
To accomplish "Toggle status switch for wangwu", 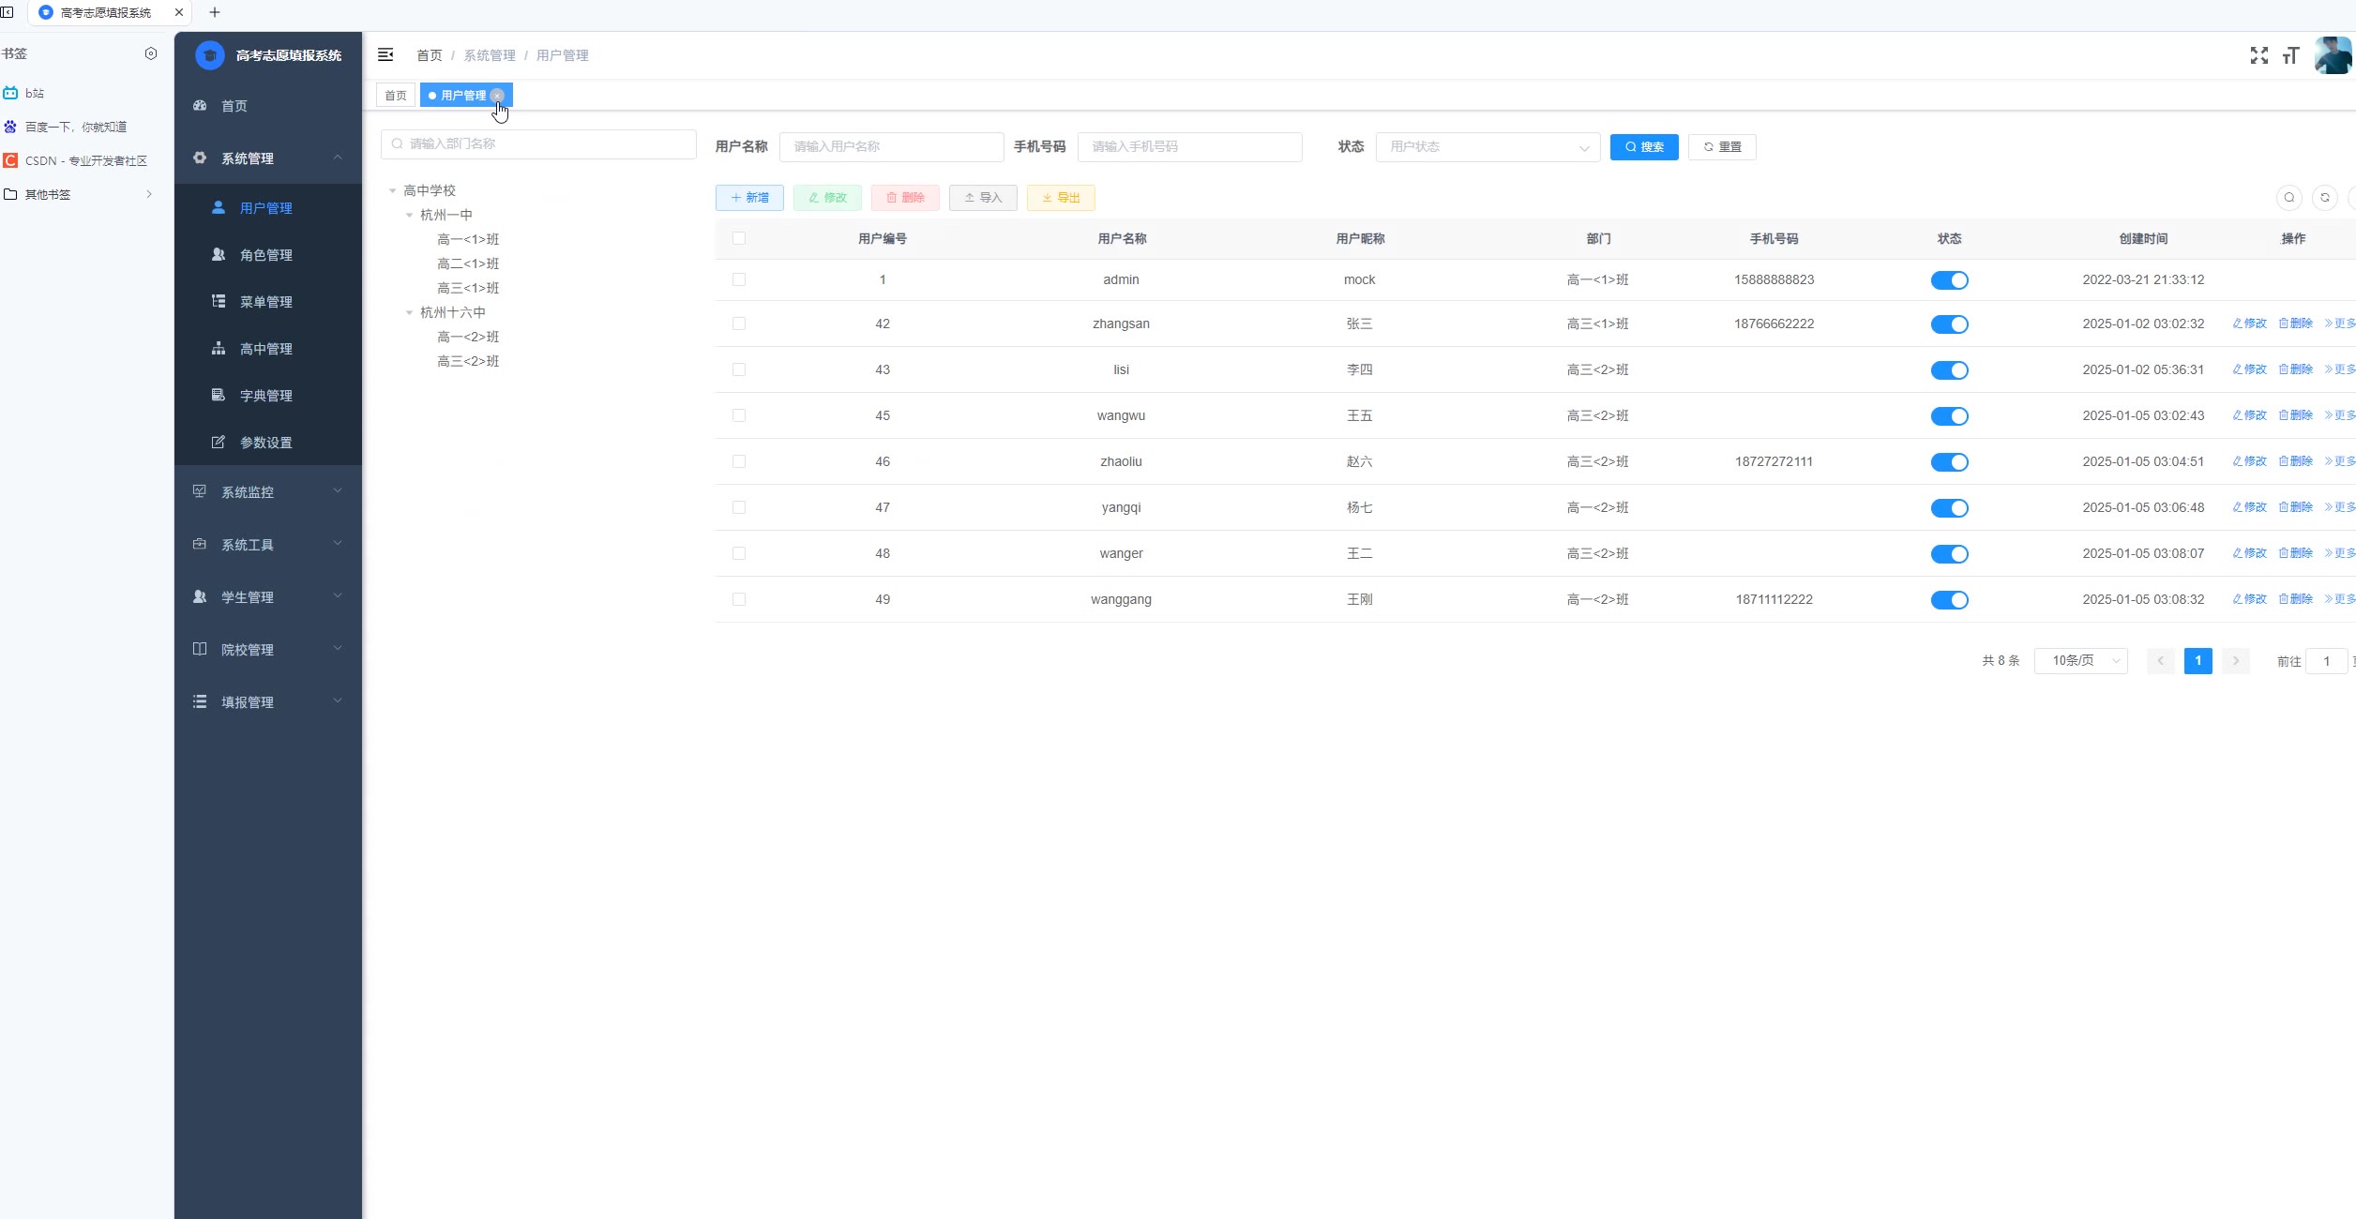I will tap(1949, 416).
